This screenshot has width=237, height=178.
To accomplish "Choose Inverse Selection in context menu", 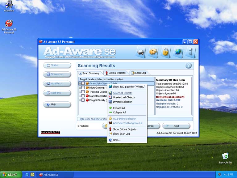I will pos(123,102).
